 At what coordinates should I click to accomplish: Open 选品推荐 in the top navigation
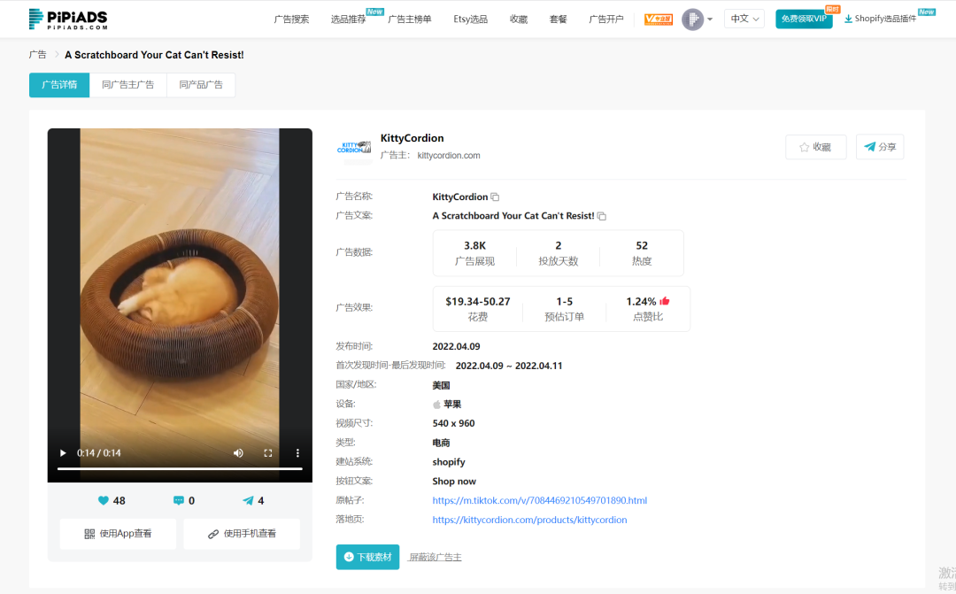[x=348, y=19]
